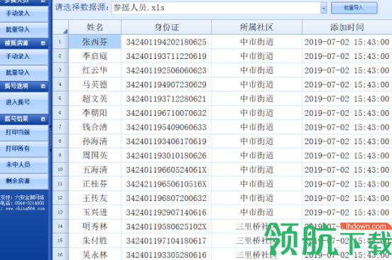Click 添加时间 cell in 周国英 row
Image resolution: width=392 pixels, height=260 pixels.
pos(347,156)
